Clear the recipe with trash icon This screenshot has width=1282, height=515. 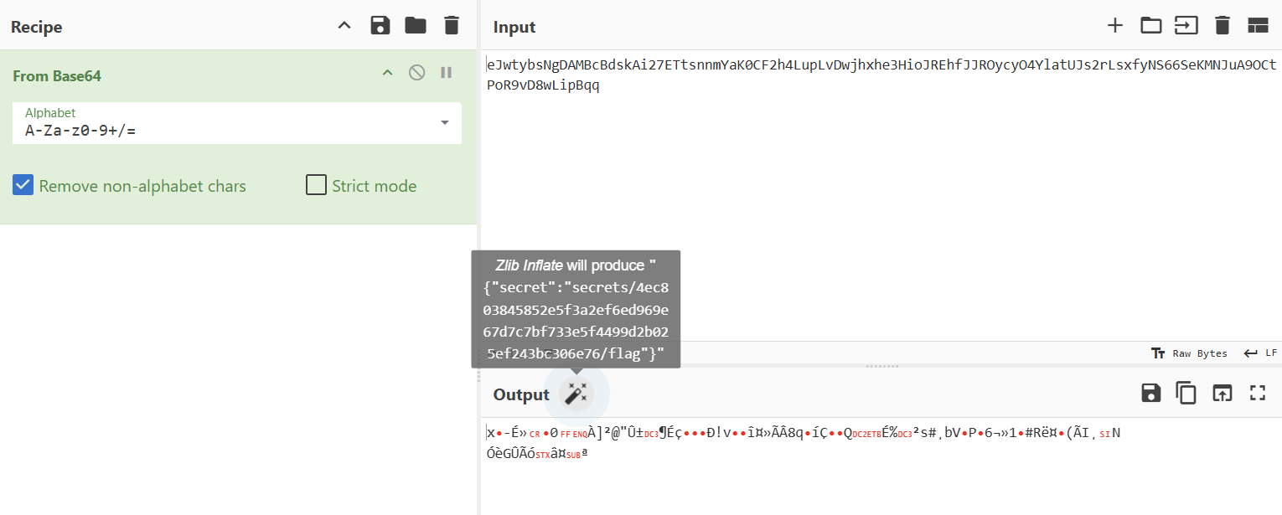[452, 26]
